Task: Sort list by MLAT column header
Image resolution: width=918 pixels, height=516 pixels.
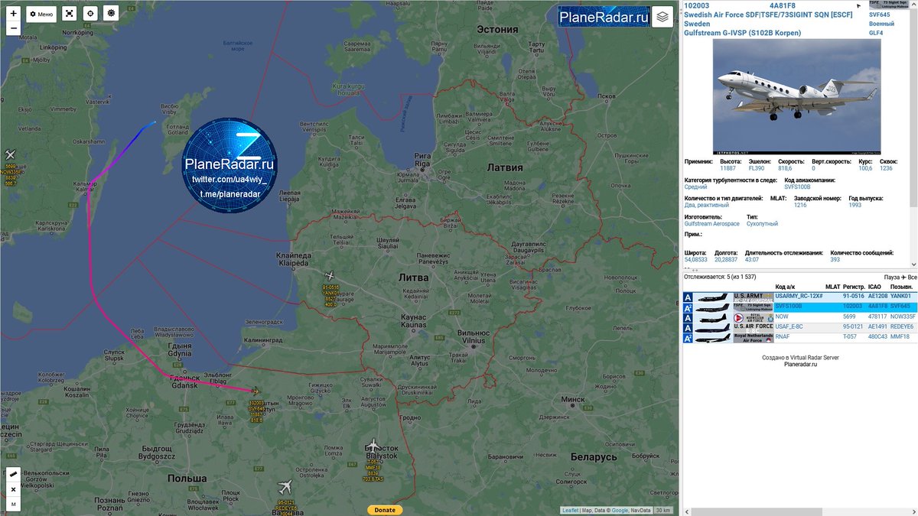Action: [832, 287]
